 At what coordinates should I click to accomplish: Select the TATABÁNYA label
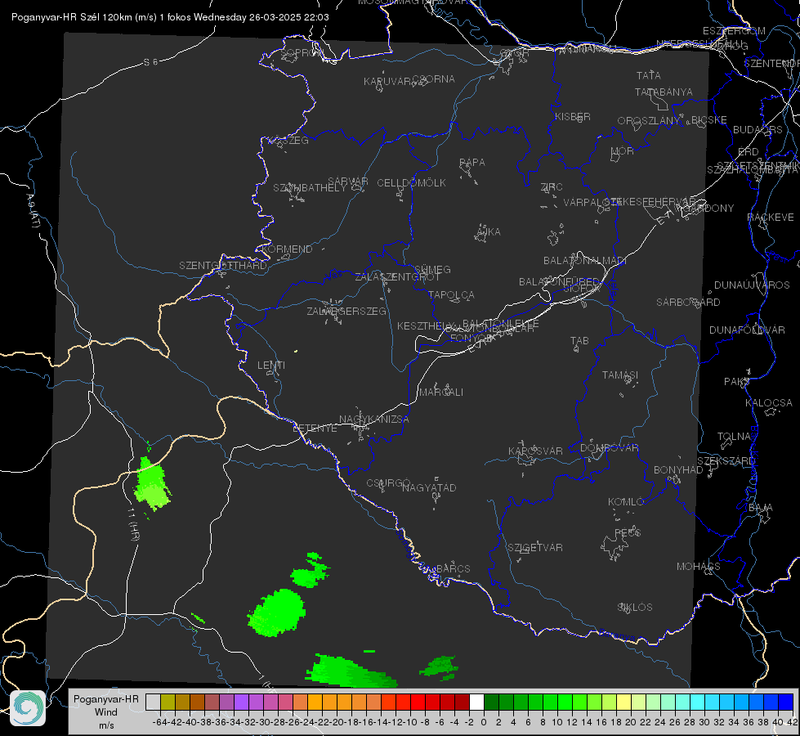[664, 92]
